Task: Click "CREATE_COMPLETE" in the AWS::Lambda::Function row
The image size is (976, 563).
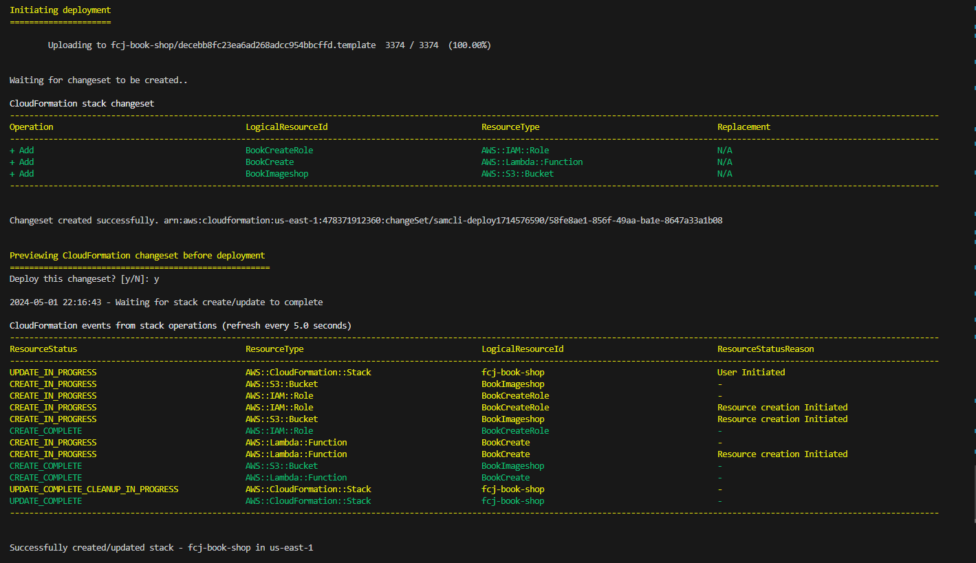Action: 45,478
